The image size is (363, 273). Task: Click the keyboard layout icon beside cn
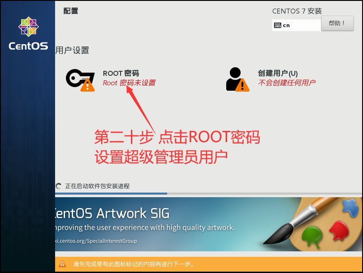click(x=277, y=25)
